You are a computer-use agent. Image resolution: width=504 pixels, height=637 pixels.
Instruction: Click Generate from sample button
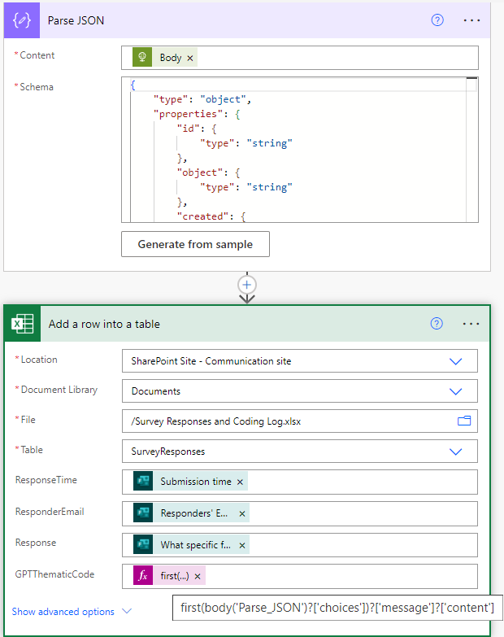195,244
